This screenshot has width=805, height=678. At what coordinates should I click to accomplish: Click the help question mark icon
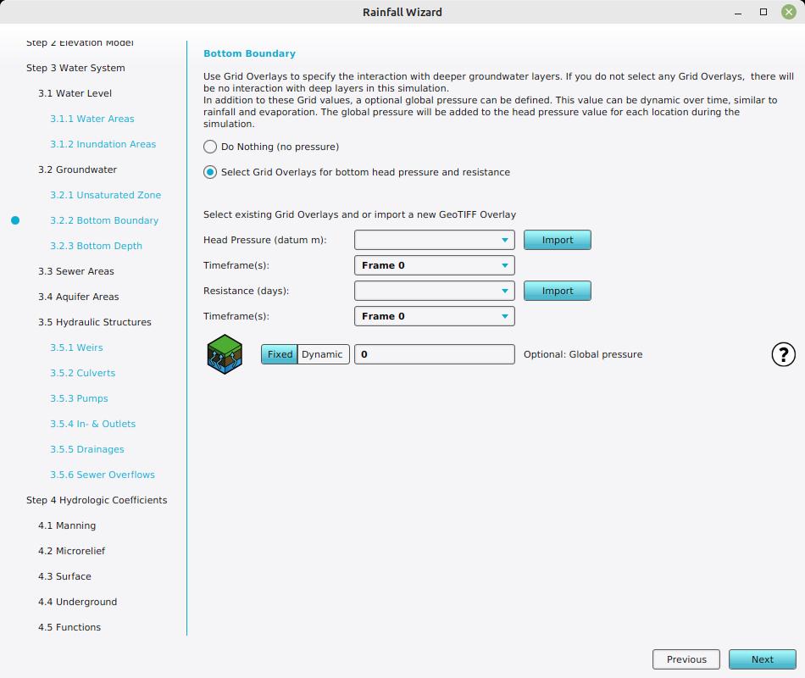click(x=783, y=354)
